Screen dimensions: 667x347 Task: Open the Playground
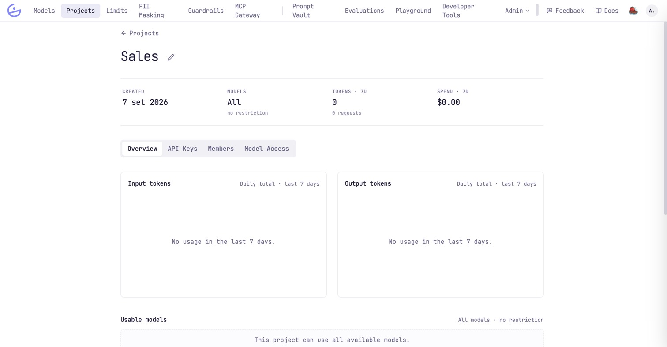coord(413,11)
